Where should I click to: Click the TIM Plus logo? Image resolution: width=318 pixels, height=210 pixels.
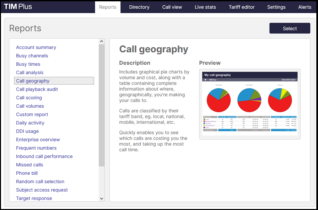(x=18, y=7)
